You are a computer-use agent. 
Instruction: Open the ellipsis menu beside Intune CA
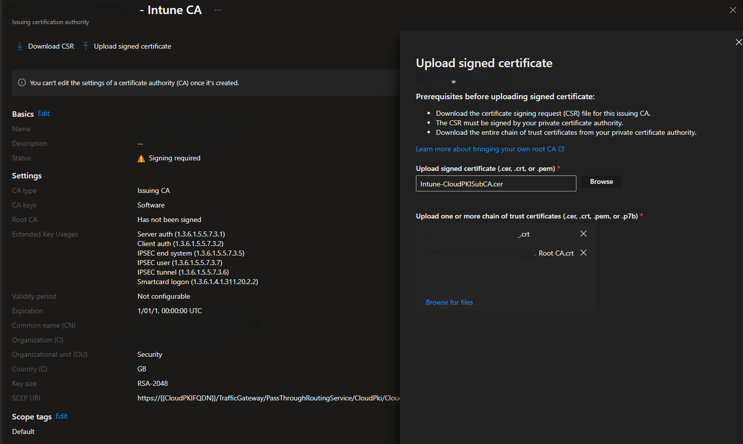pos(218,10)
